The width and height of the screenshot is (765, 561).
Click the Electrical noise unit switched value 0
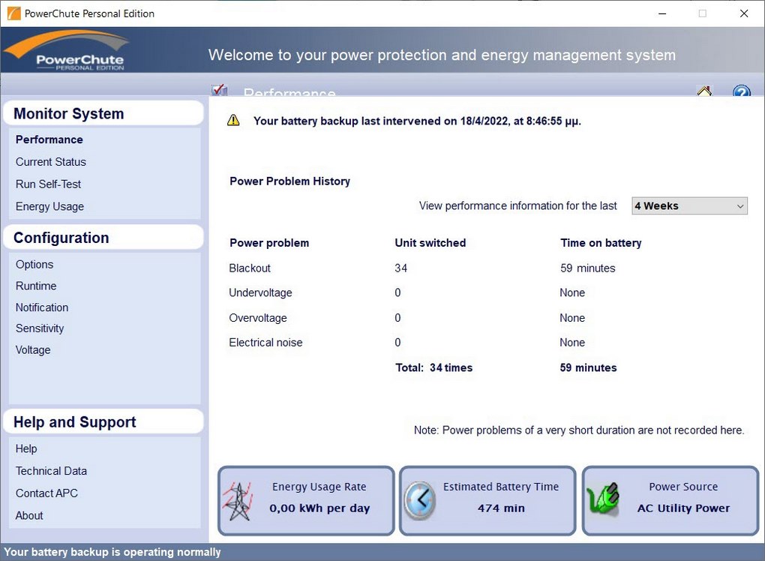coord(397,343)
